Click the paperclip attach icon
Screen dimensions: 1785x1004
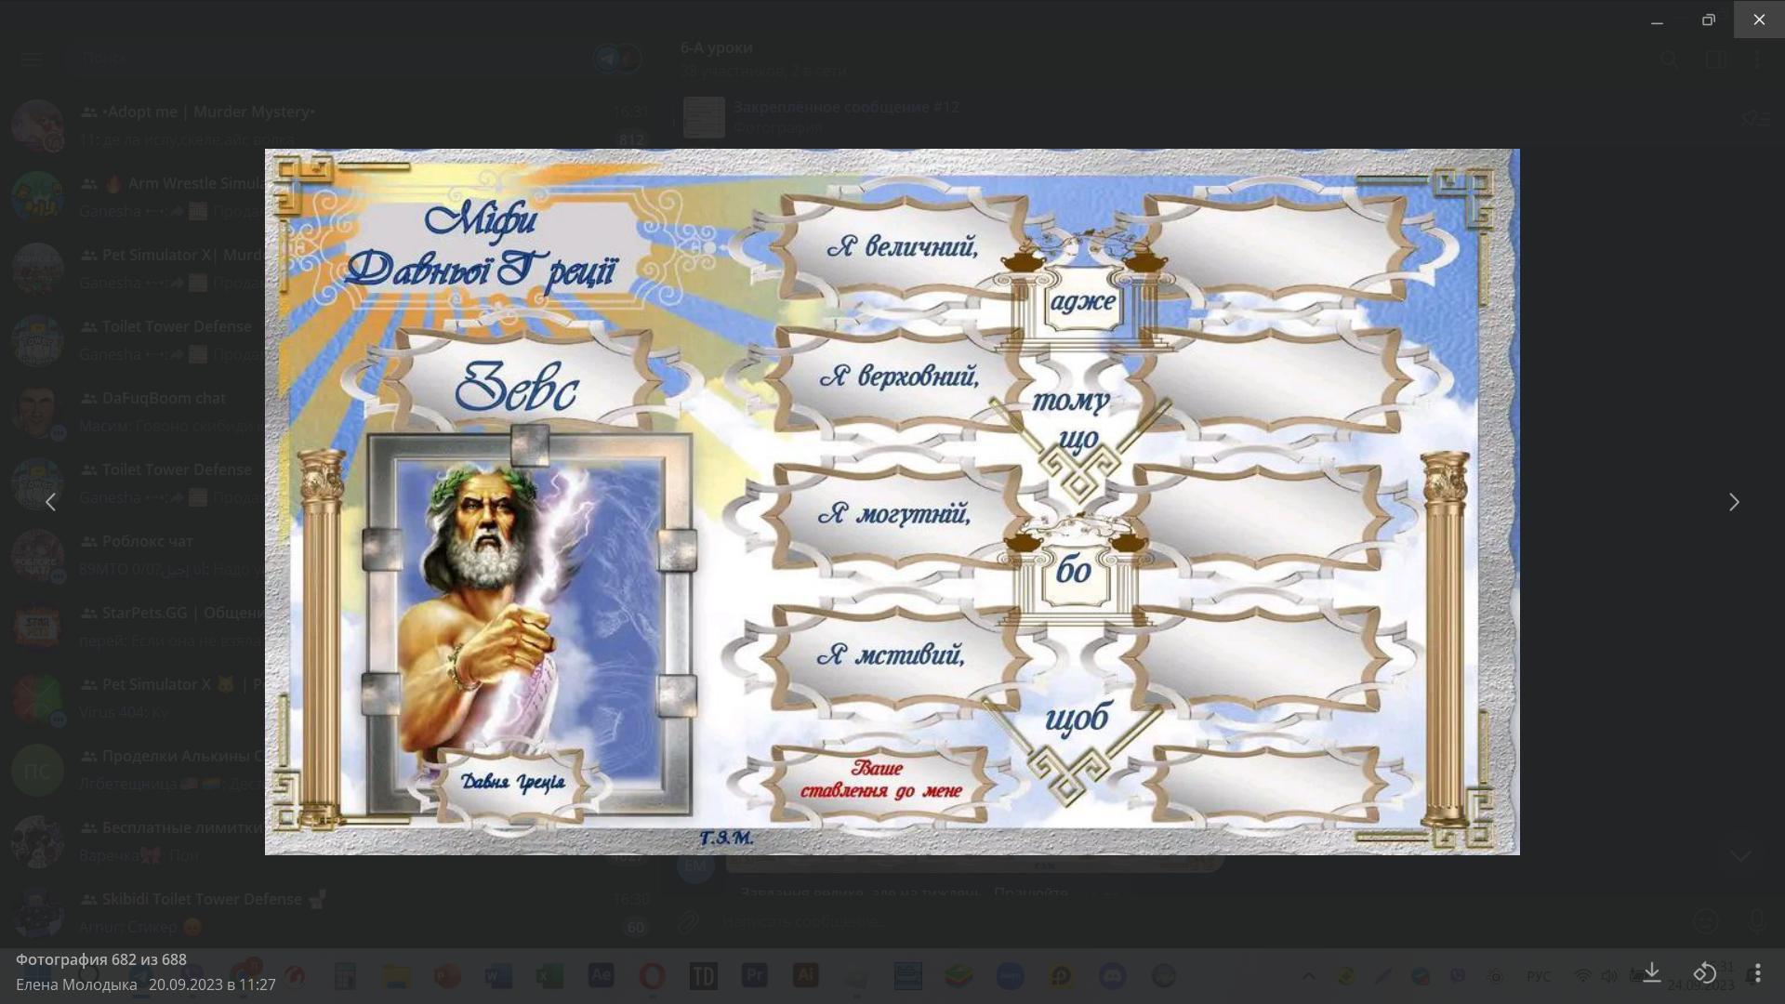point(688,921)
